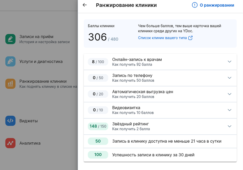
Task: Click the О ранжировании link text
Action: (x=217, y=5)
